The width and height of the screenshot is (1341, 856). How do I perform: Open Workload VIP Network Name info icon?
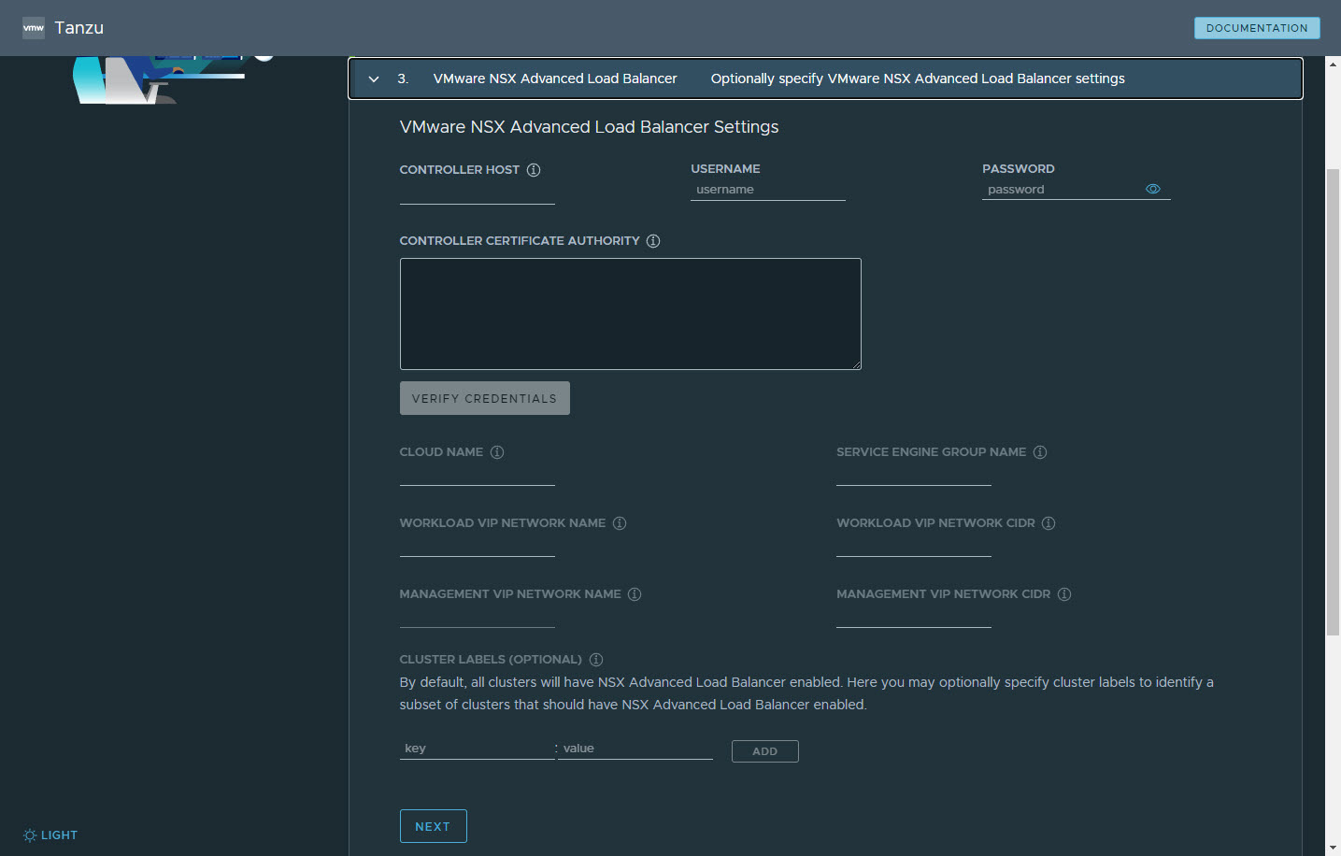(620, 523)
